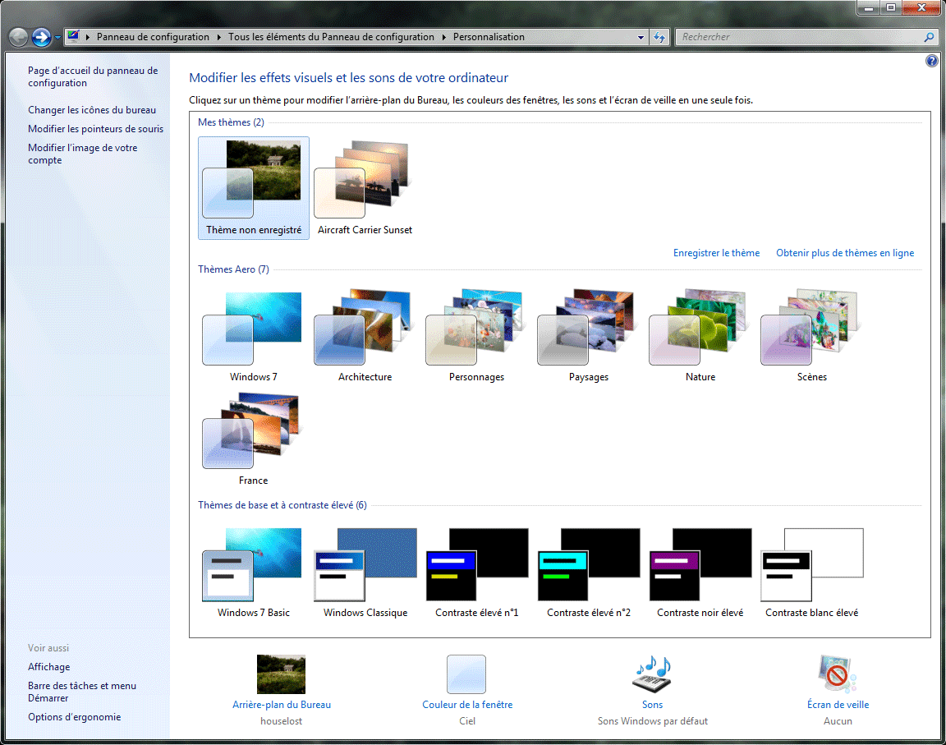Viewport: 946px width, 745px height.
Task: Apply the Scènes theme
Action: pyautogui.click(x=811, y=336)
